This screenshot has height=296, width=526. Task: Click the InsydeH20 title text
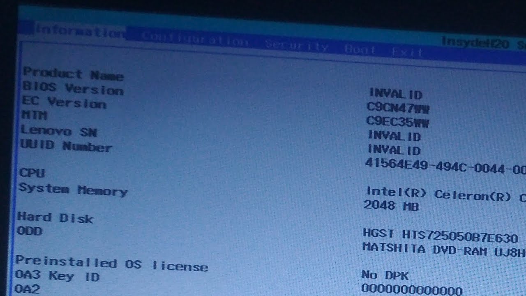pos(475,43)
